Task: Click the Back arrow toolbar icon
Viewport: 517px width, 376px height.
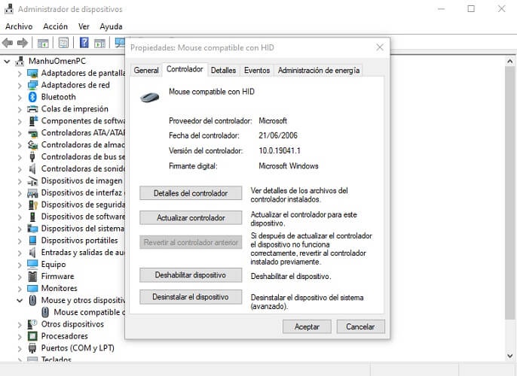Action: 8,43
